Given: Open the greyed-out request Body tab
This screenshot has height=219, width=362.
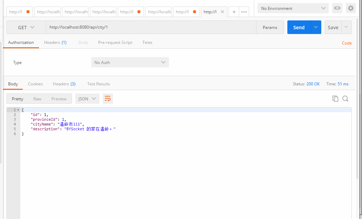Looking at the screenshot, I should point(83,43).
